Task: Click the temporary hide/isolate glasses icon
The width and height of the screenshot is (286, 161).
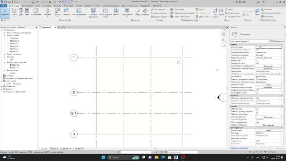Action: [x=70, y=148]
